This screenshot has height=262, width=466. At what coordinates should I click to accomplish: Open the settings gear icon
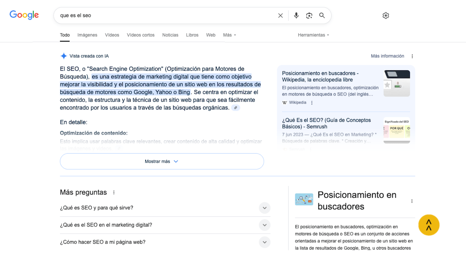pyautogui.click(x=386, y=16)
